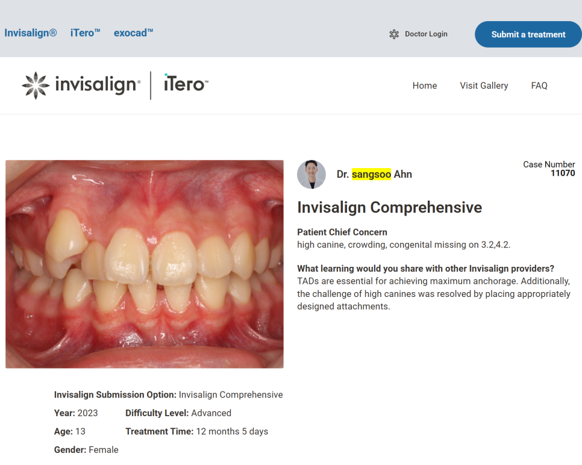582x465 pixels.
Task: Click the case number 11070
Action: tap(563, 173)
